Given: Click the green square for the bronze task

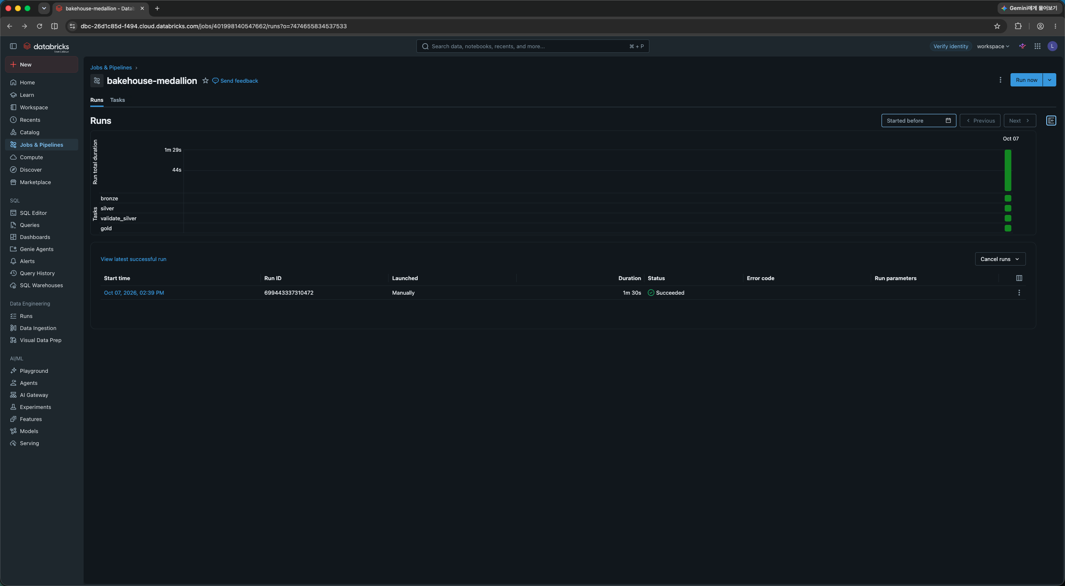Looking at the screenshot, I should 1008,198.
